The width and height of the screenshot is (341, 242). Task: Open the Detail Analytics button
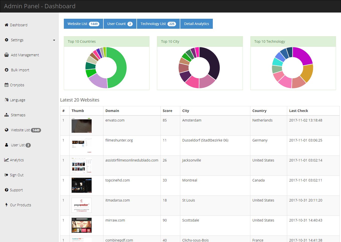point(196,24)
